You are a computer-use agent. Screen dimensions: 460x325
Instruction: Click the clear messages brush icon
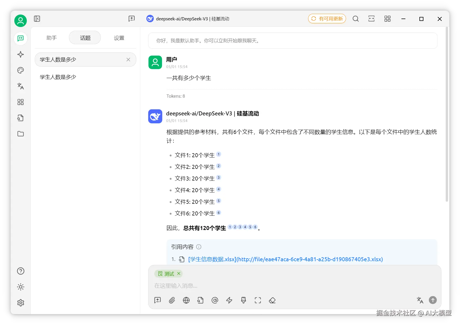(243, 300)
